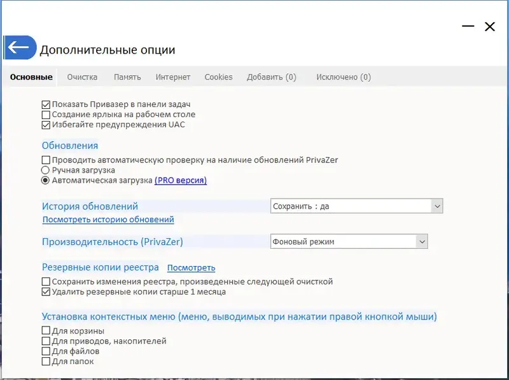Viewport: 509px width, 380px height.
Task: Enable Создание ярлыка на рабочем столе
Action: coord(46,115)
